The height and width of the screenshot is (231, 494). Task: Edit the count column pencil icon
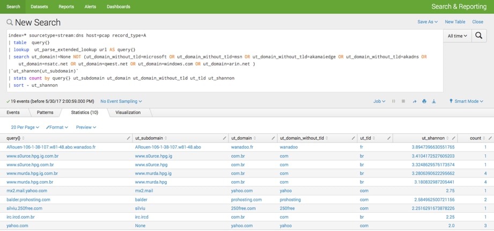[490, 138]
